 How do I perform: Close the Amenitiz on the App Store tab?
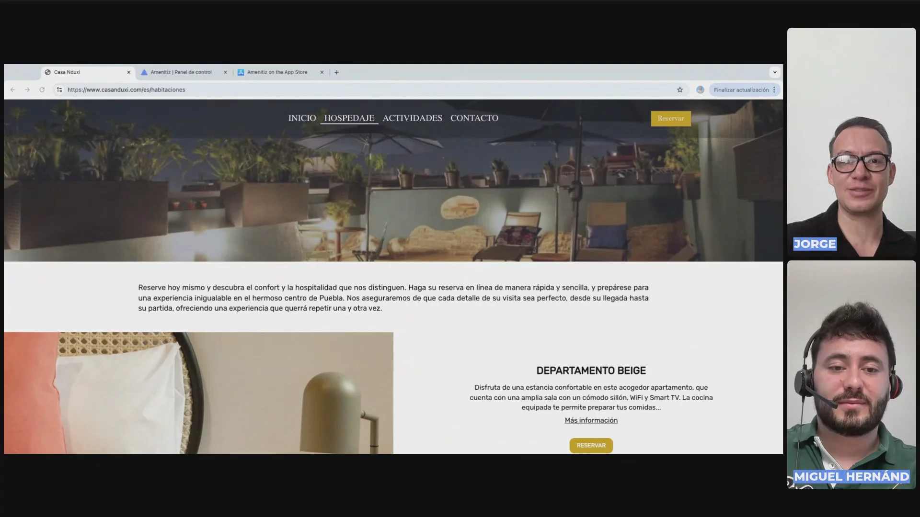(322, 72)
